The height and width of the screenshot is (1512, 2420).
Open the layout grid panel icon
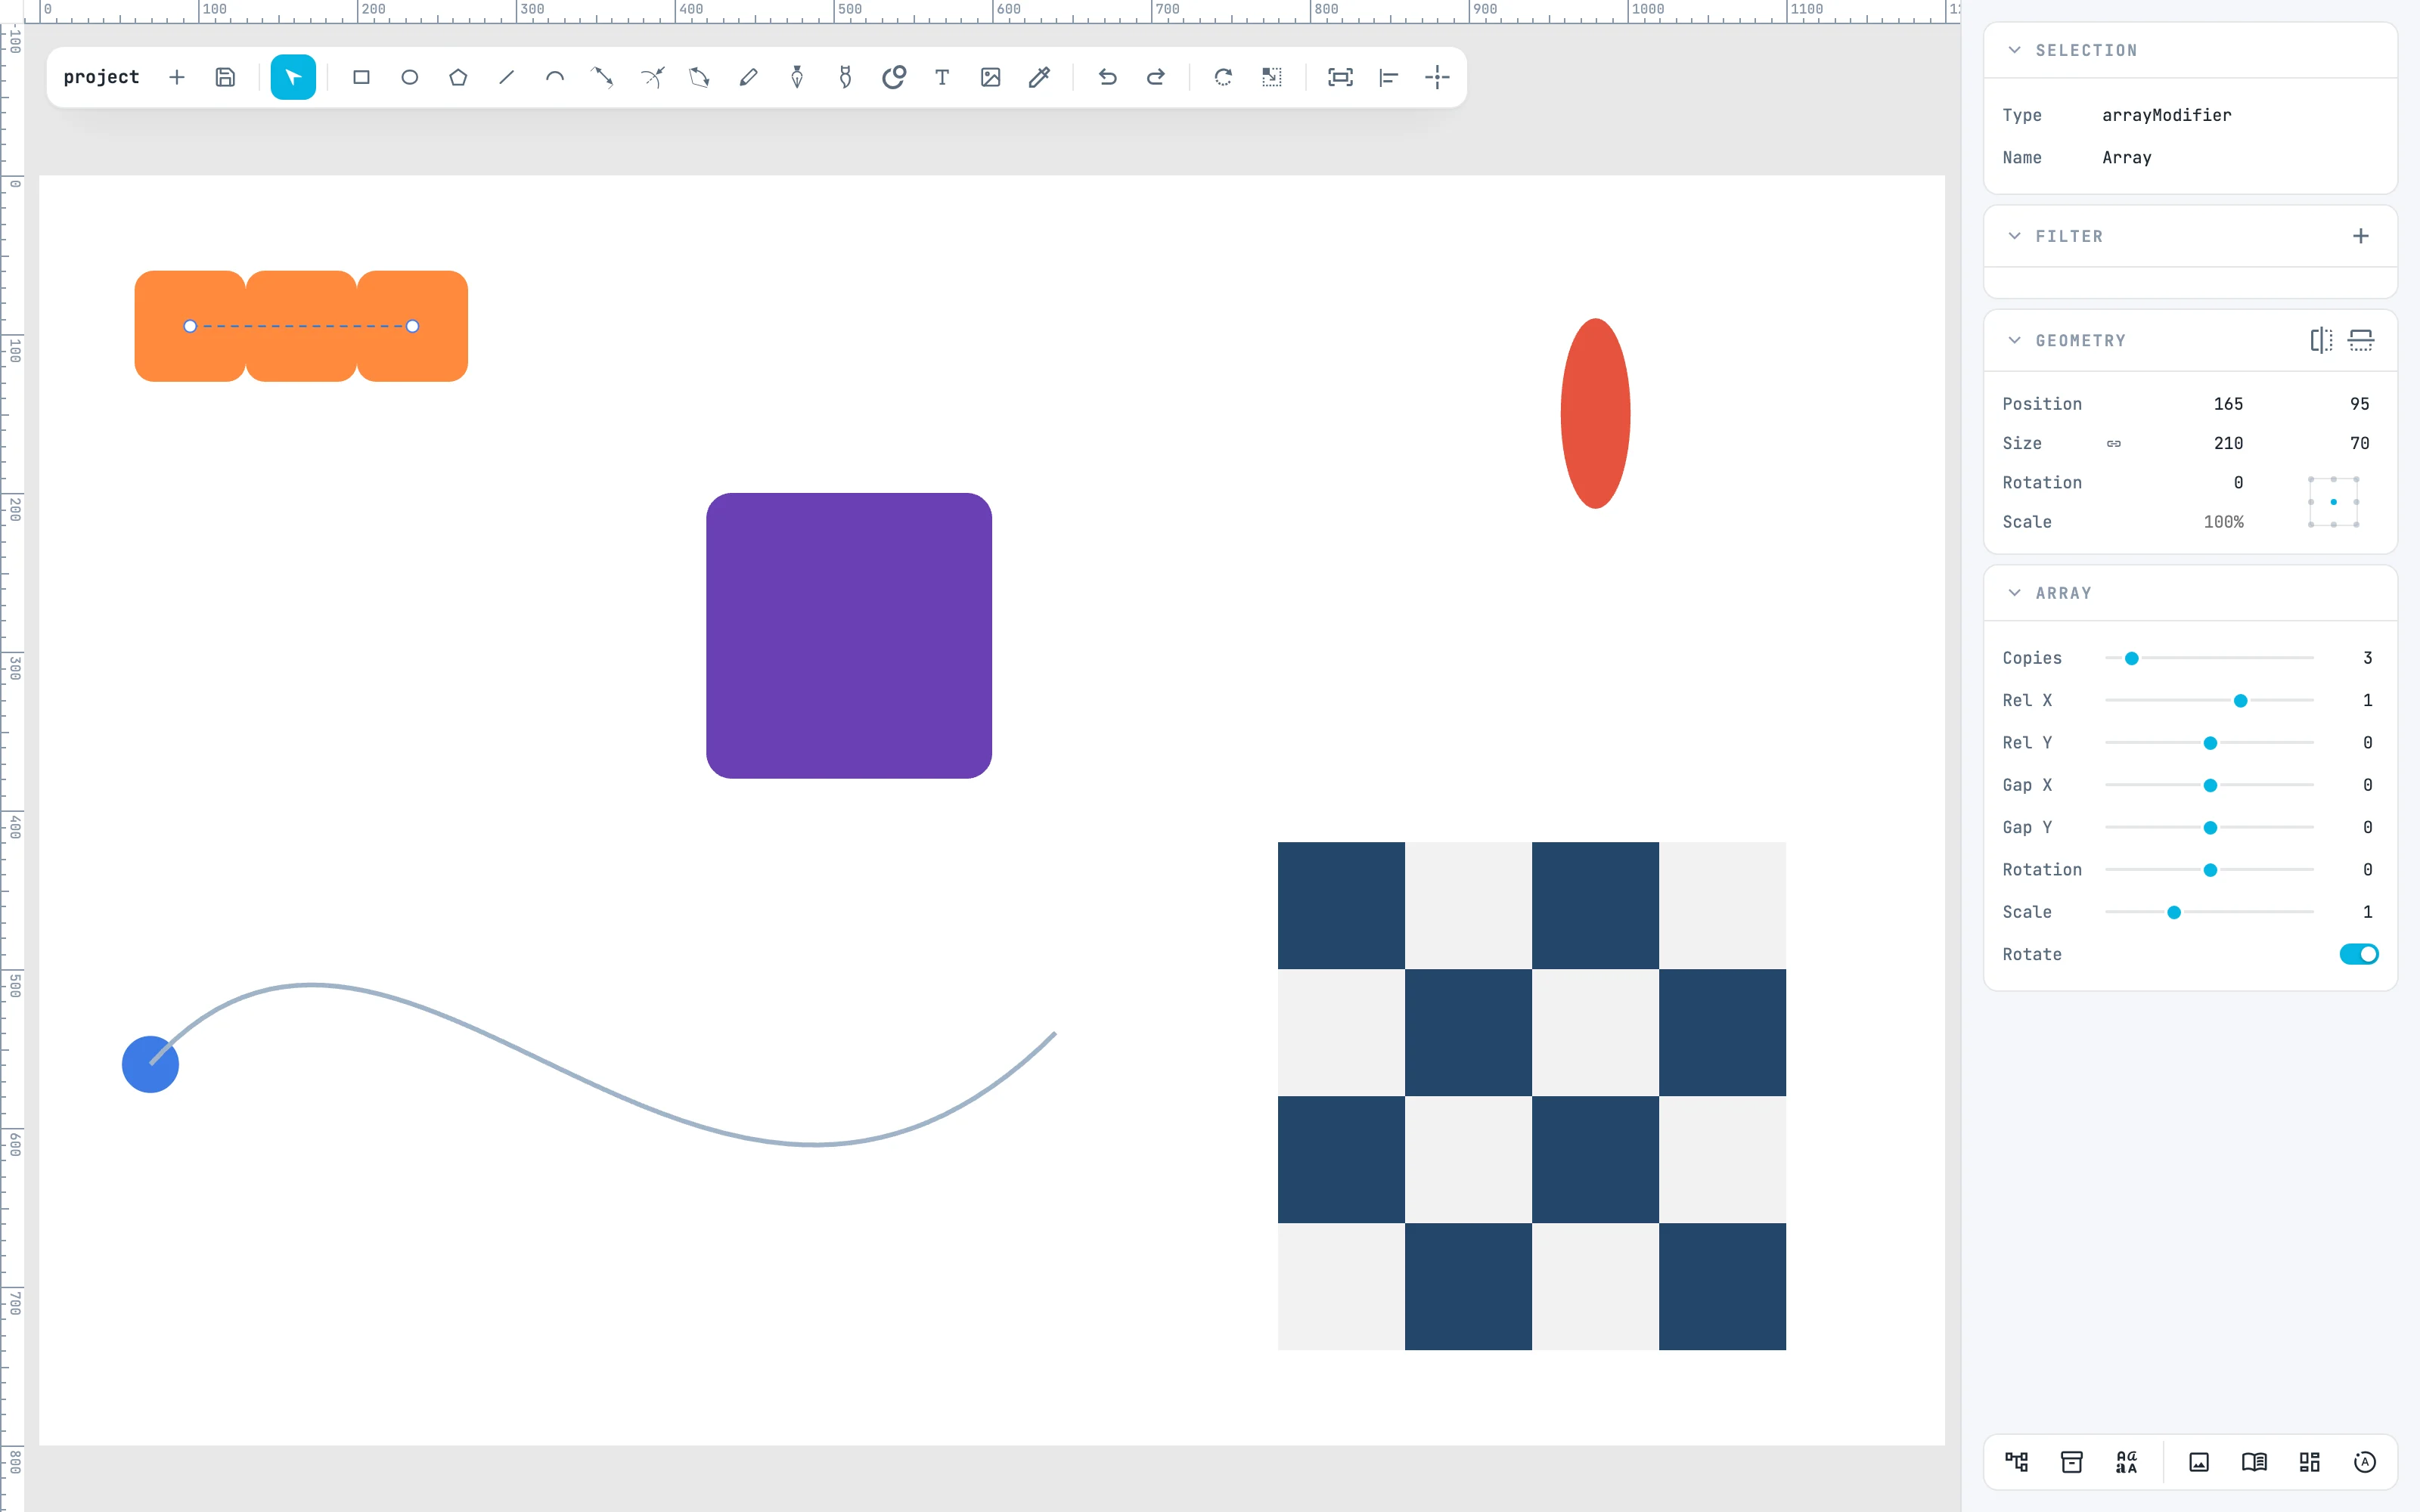click(2309, 1462)
